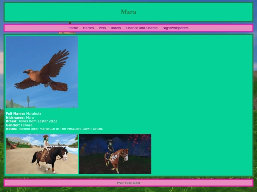Viewport: 257px width, 192px height.
Task: Open the beach rider horse photo
Action: coord(42,154)
